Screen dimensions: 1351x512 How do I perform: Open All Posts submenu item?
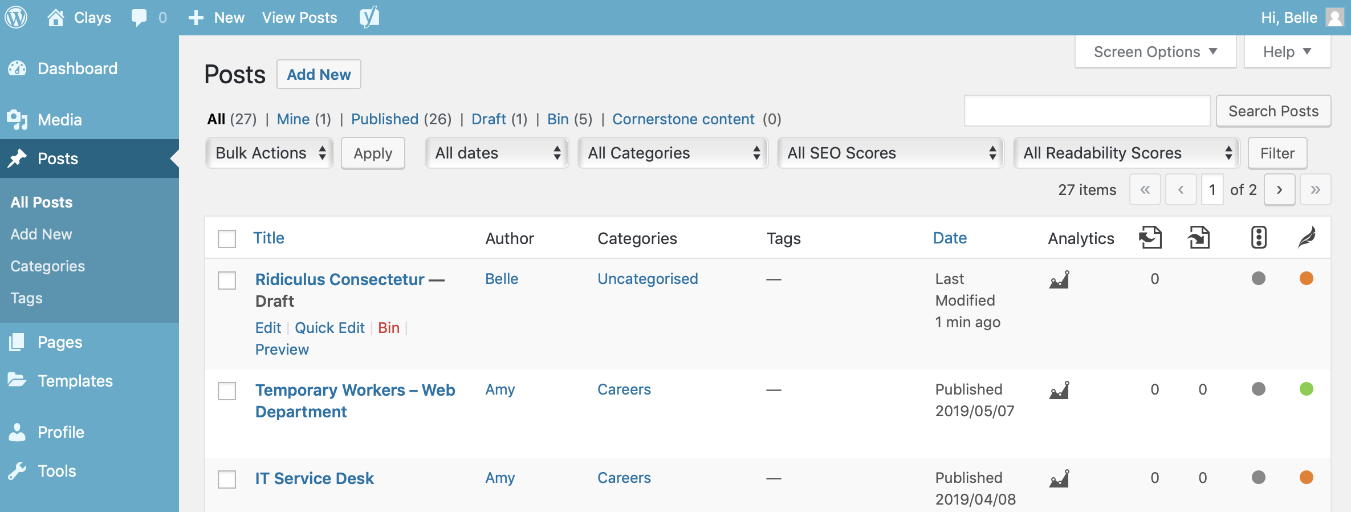click(x=42, y=202)
